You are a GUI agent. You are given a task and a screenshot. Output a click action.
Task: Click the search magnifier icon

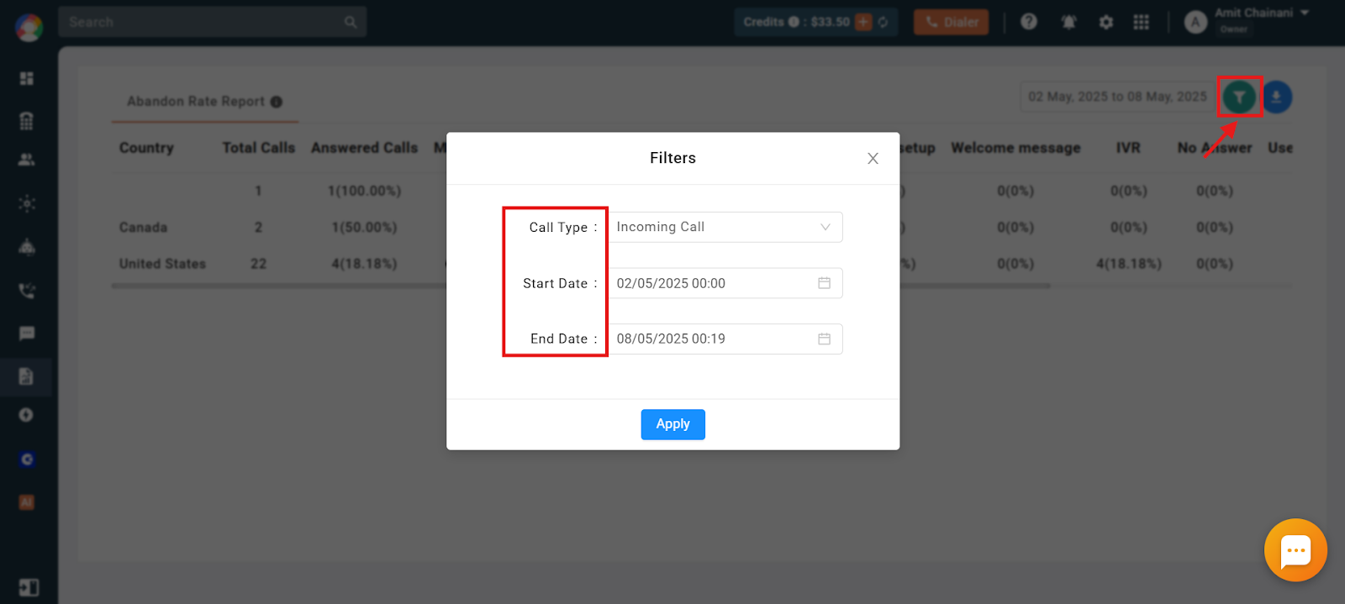[x=351, y=22]
